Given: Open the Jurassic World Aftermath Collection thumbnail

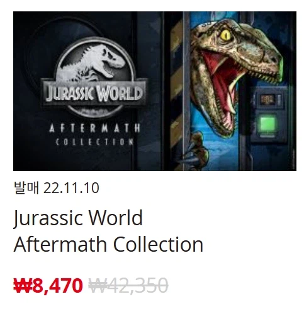Looking at the screenshot, I should 155,91.
